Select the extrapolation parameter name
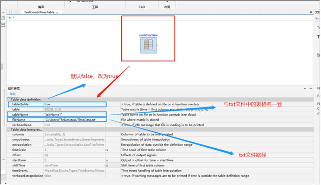 [22, 145]
